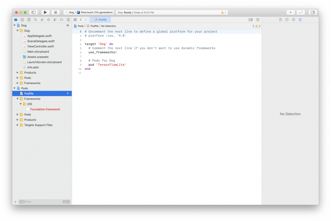Open the Source Control navigator
The width and height of the screenshot is (331, 221).
22,20
